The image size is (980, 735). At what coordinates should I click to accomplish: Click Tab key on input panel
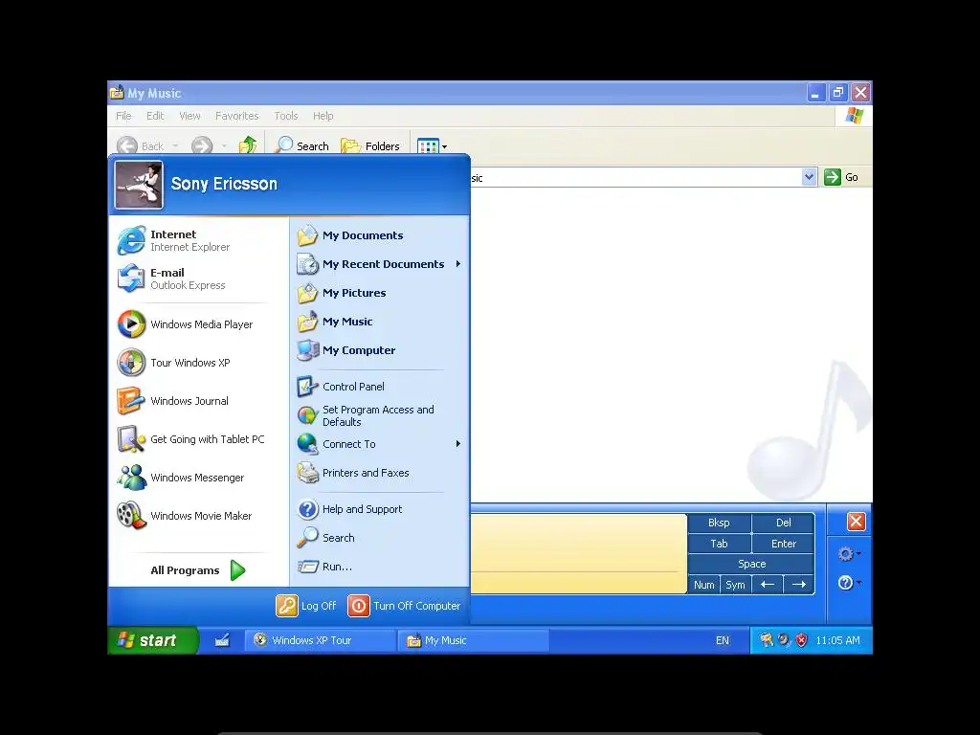click(719, 544)
